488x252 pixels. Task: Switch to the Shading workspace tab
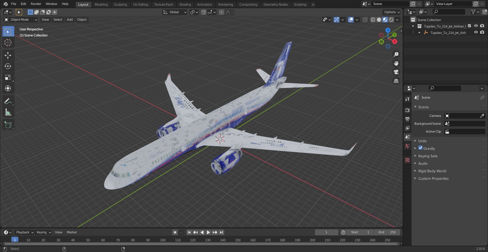[x=185, y=4]
